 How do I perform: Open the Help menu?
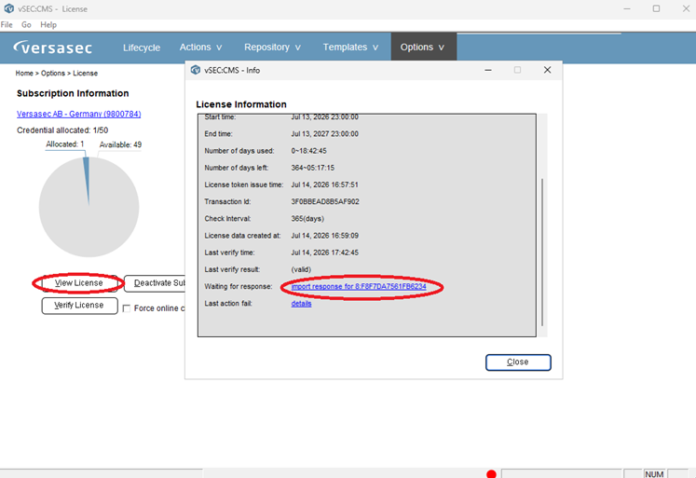tap(48, 25)
